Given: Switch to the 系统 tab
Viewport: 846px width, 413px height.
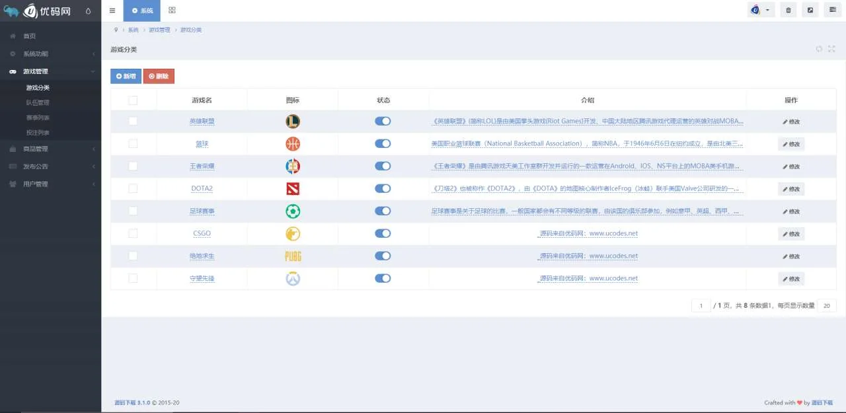Looking at the screenshot, I should pos(141,11).
